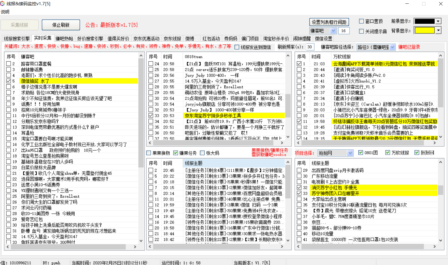Open the 京东优惠活动 tab
Image resolution: width=448 pixels, height=265 pixels.
146,39
